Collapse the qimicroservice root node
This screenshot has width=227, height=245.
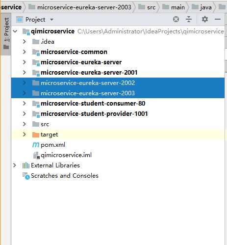[15, 31]
